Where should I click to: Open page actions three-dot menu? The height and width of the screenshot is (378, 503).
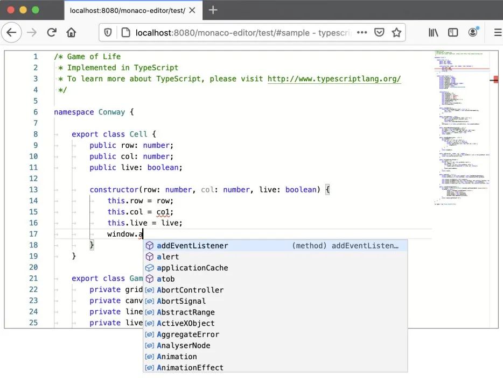pos(362,32)
